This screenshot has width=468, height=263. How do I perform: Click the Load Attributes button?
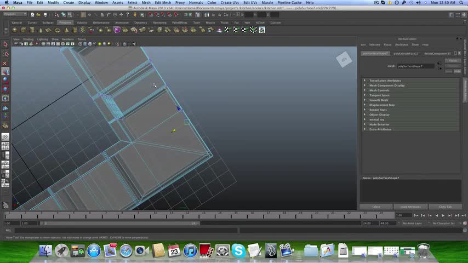410,207
